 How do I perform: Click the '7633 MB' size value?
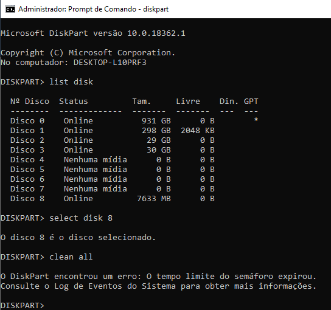[154, 199]
